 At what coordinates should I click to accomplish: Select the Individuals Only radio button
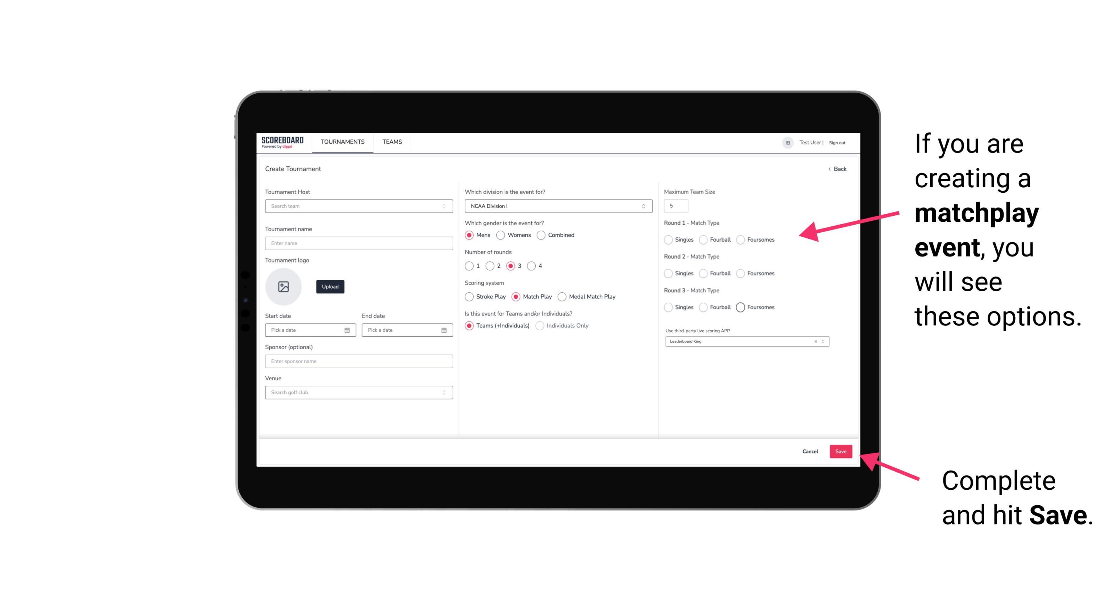539,326
